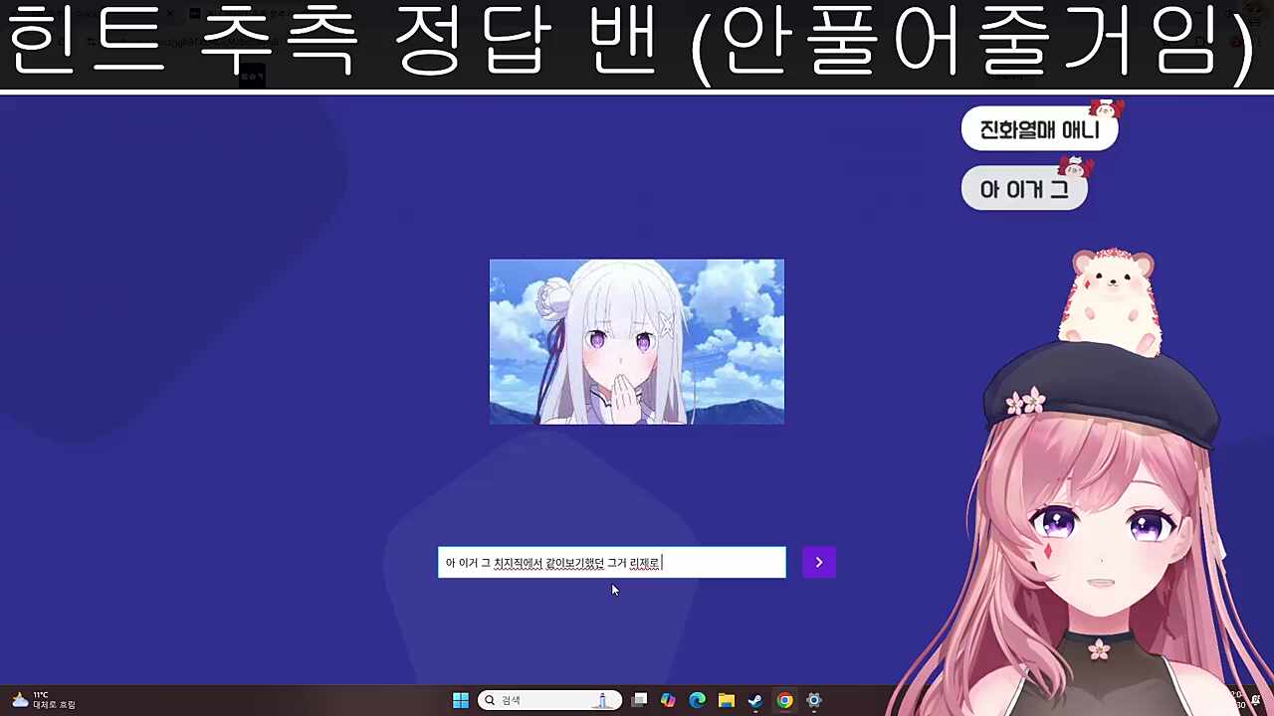Open the Windows Start menu
1274x716 pixels.
point(461,700)
